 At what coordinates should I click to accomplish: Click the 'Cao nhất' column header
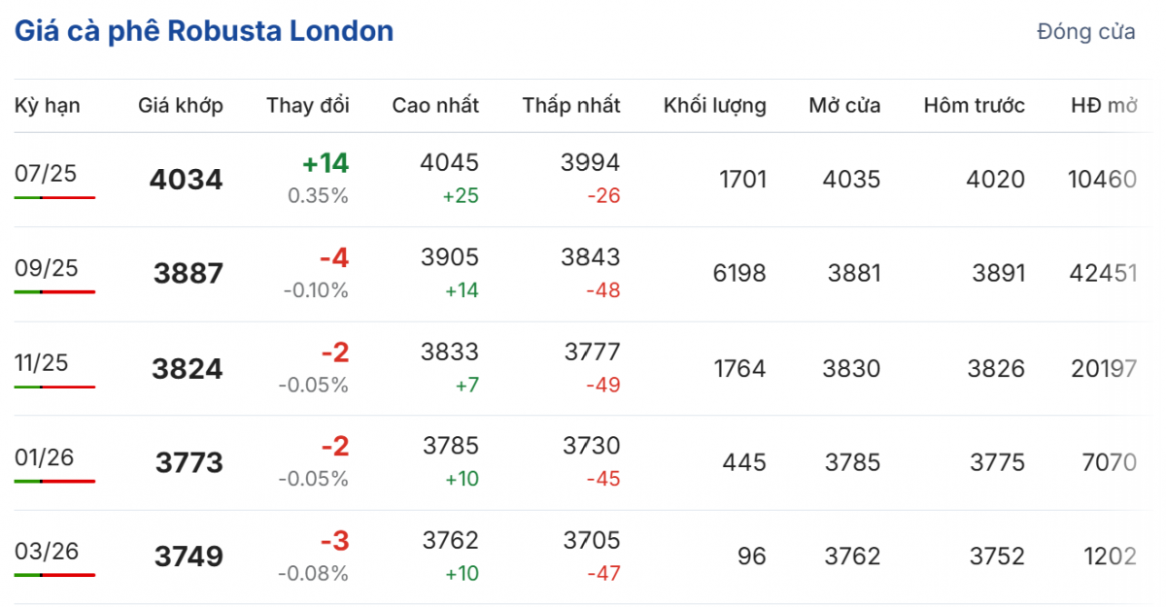pos(435,106)
